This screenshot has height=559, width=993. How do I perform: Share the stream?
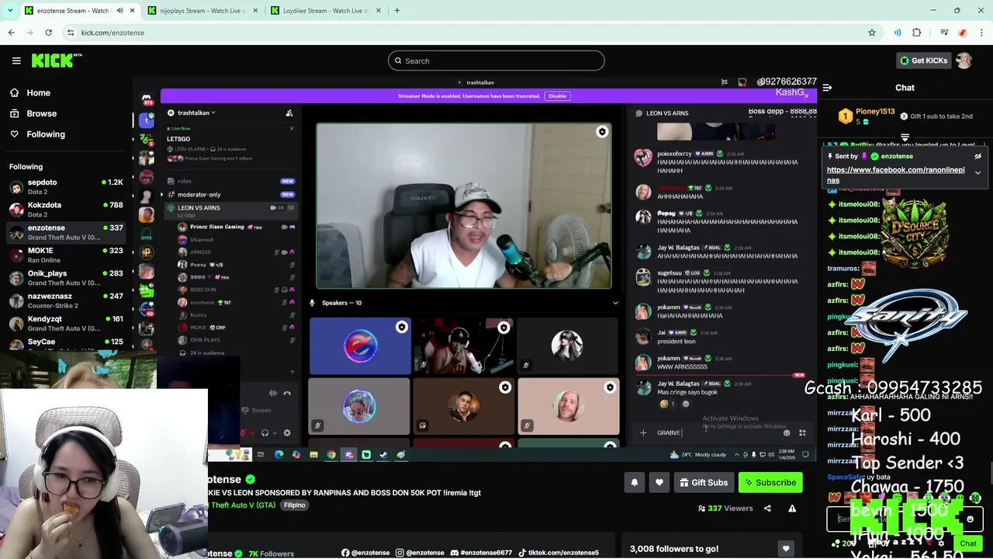767,509
